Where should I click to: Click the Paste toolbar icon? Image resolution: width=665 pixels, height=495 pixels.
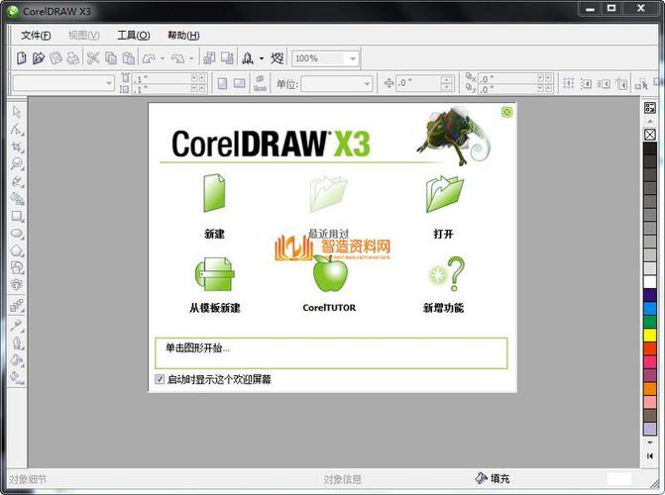[x=129, y=58]
